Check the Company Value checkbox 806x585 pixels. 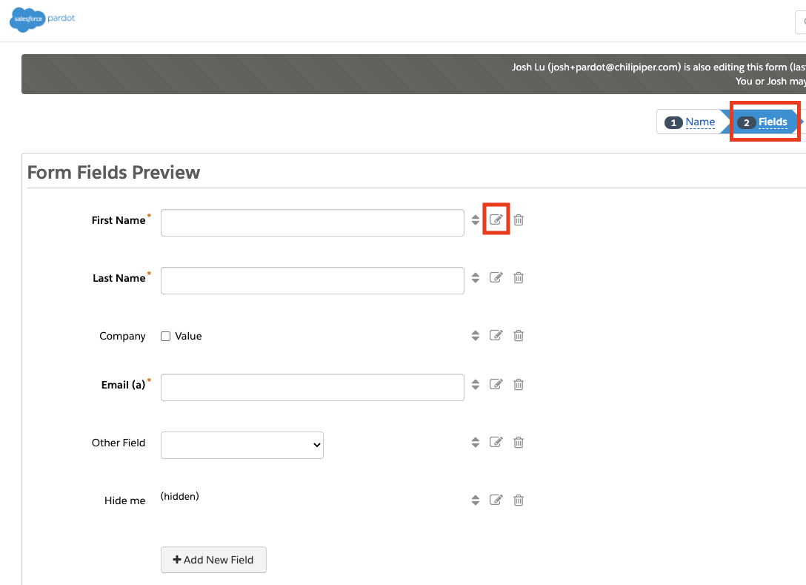(166, 337)
